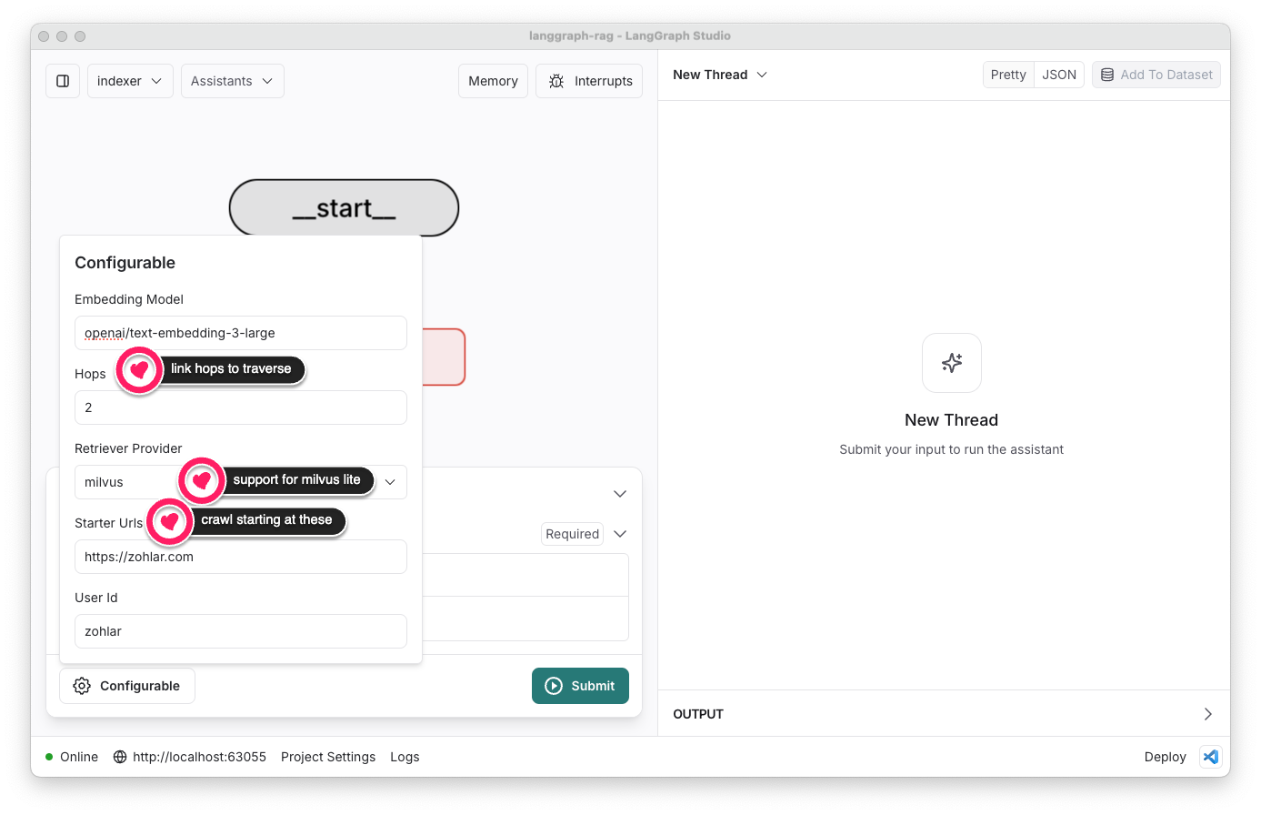Switch output view to JSON
This screenshot has height=815, width=1261.
1059,75
